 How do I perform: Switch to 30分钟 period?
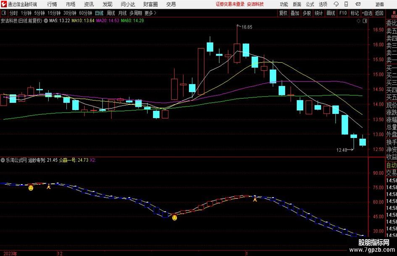point(70,13)
